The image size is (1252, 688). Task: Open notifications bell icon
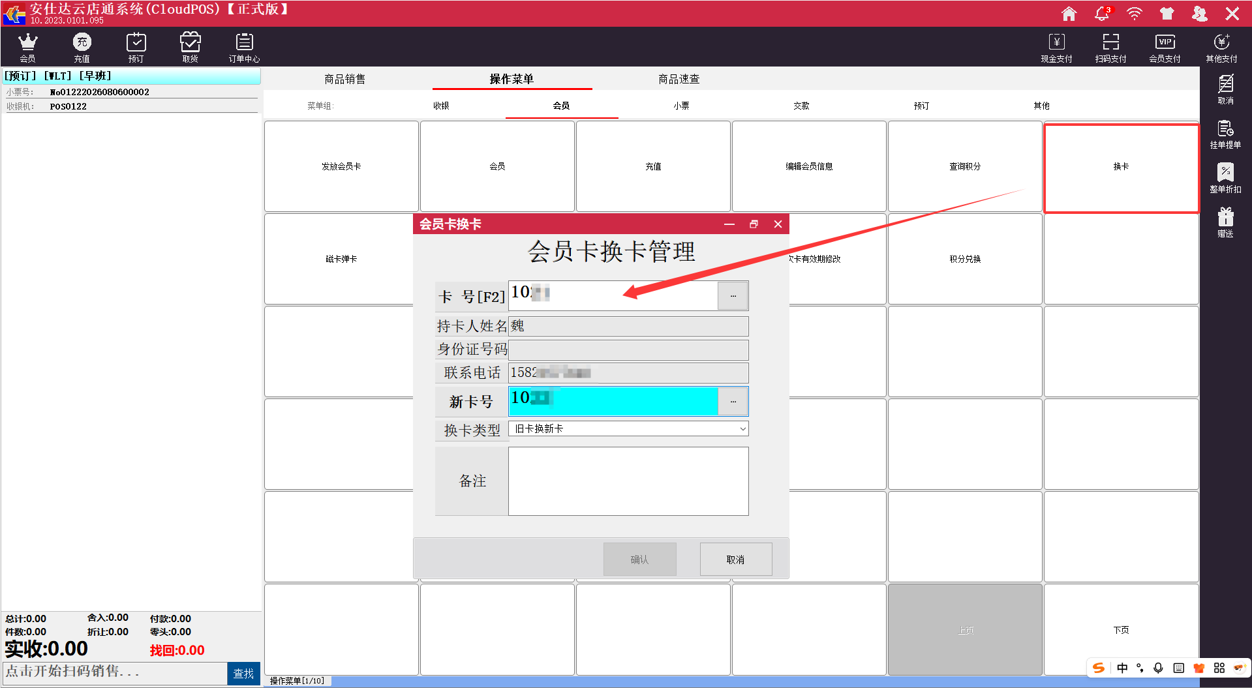point(1102,13)
